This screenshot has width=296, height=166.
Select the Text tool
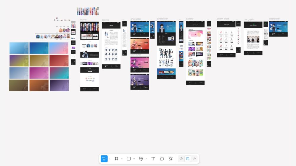153,159
